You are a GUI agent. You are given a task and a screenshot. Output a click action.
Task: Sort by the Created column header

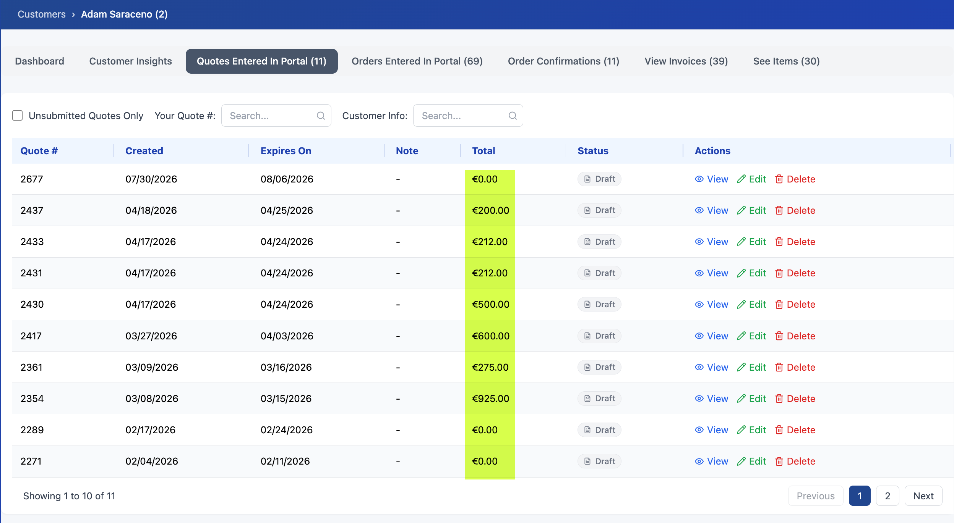(144, 151)
